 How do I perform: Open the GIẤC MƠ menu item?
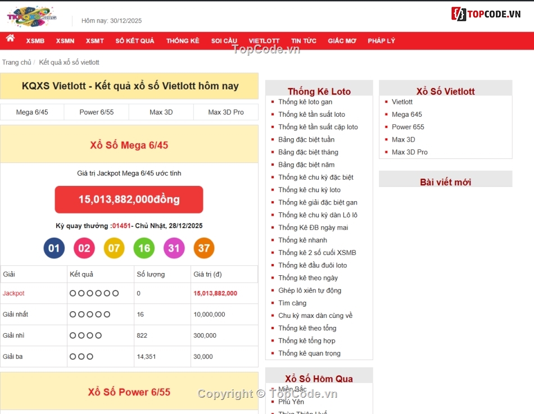click(342, 40)
